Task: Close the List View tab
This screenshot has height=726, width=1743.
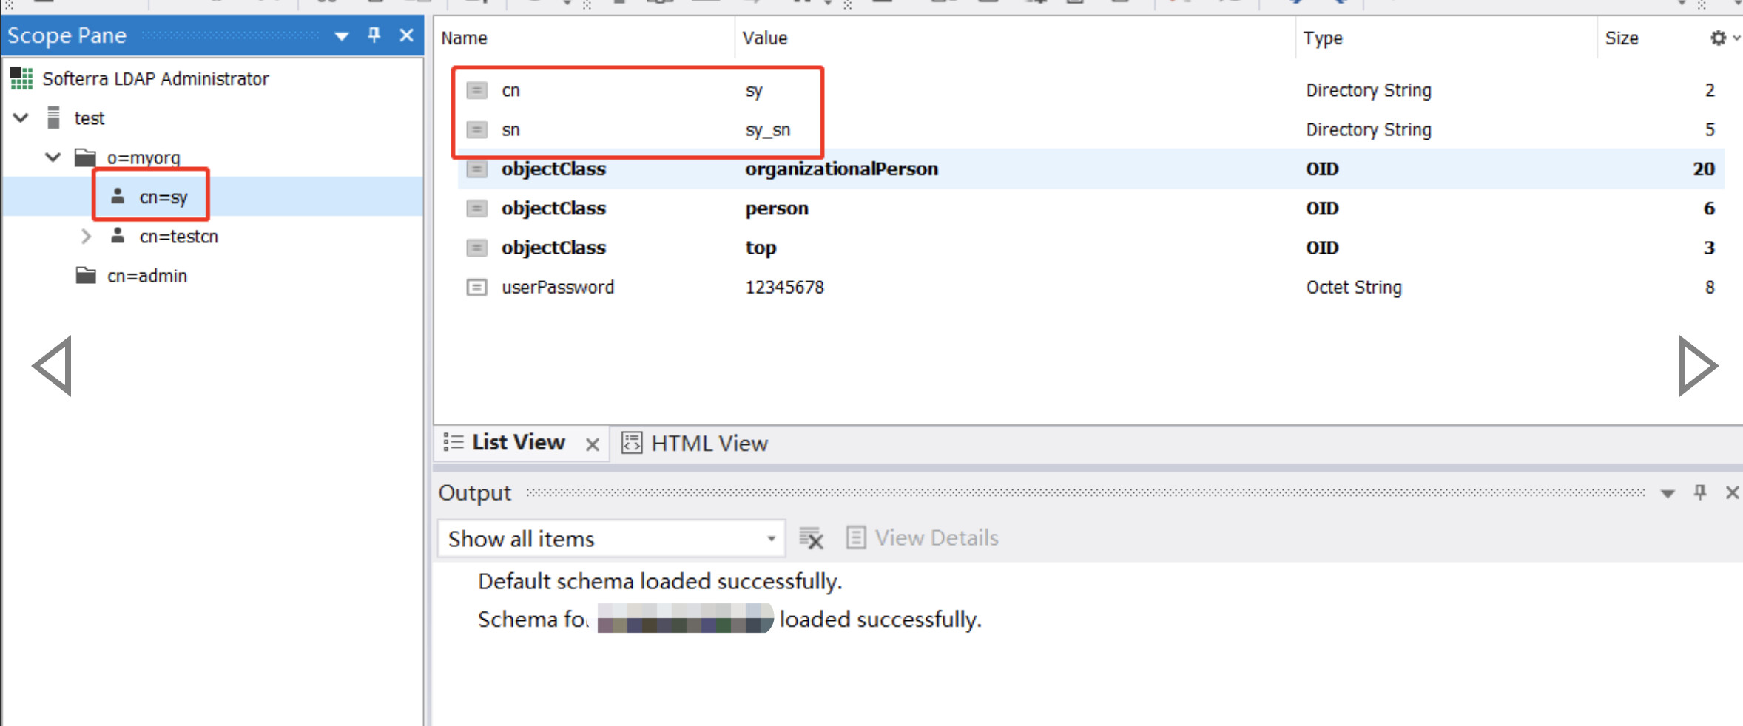Action: pyautogui.click(x=592, y=444)
